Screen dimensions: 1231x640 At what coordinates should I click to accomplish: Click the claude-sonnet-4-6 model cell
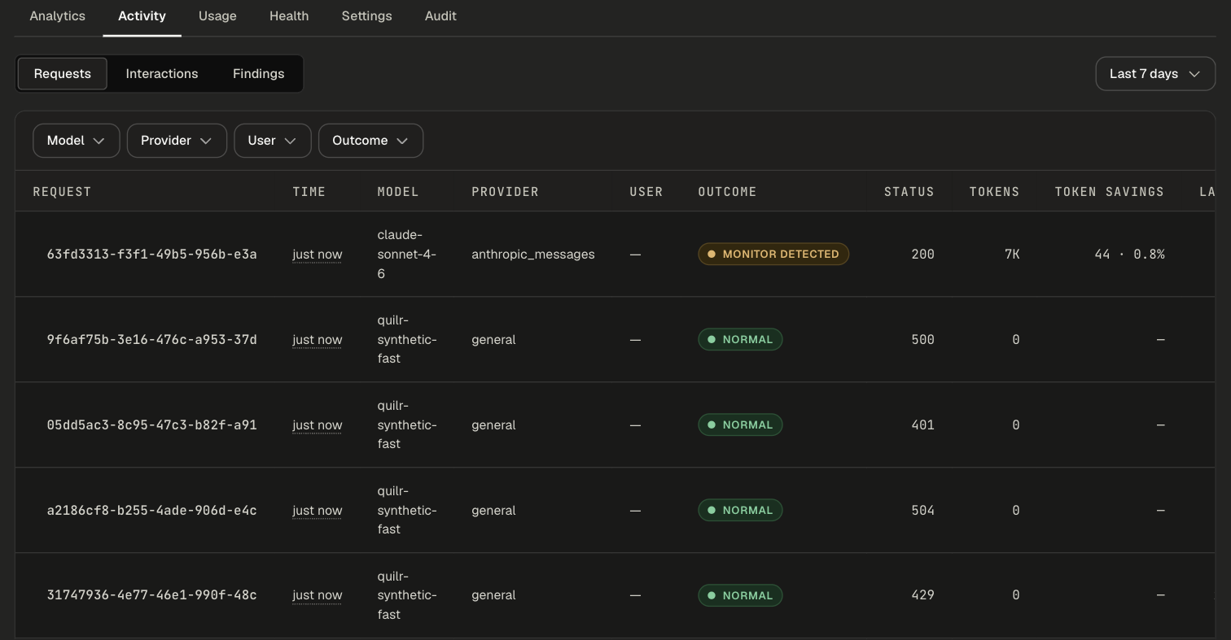pyautogui.click(x=407, y=255)
